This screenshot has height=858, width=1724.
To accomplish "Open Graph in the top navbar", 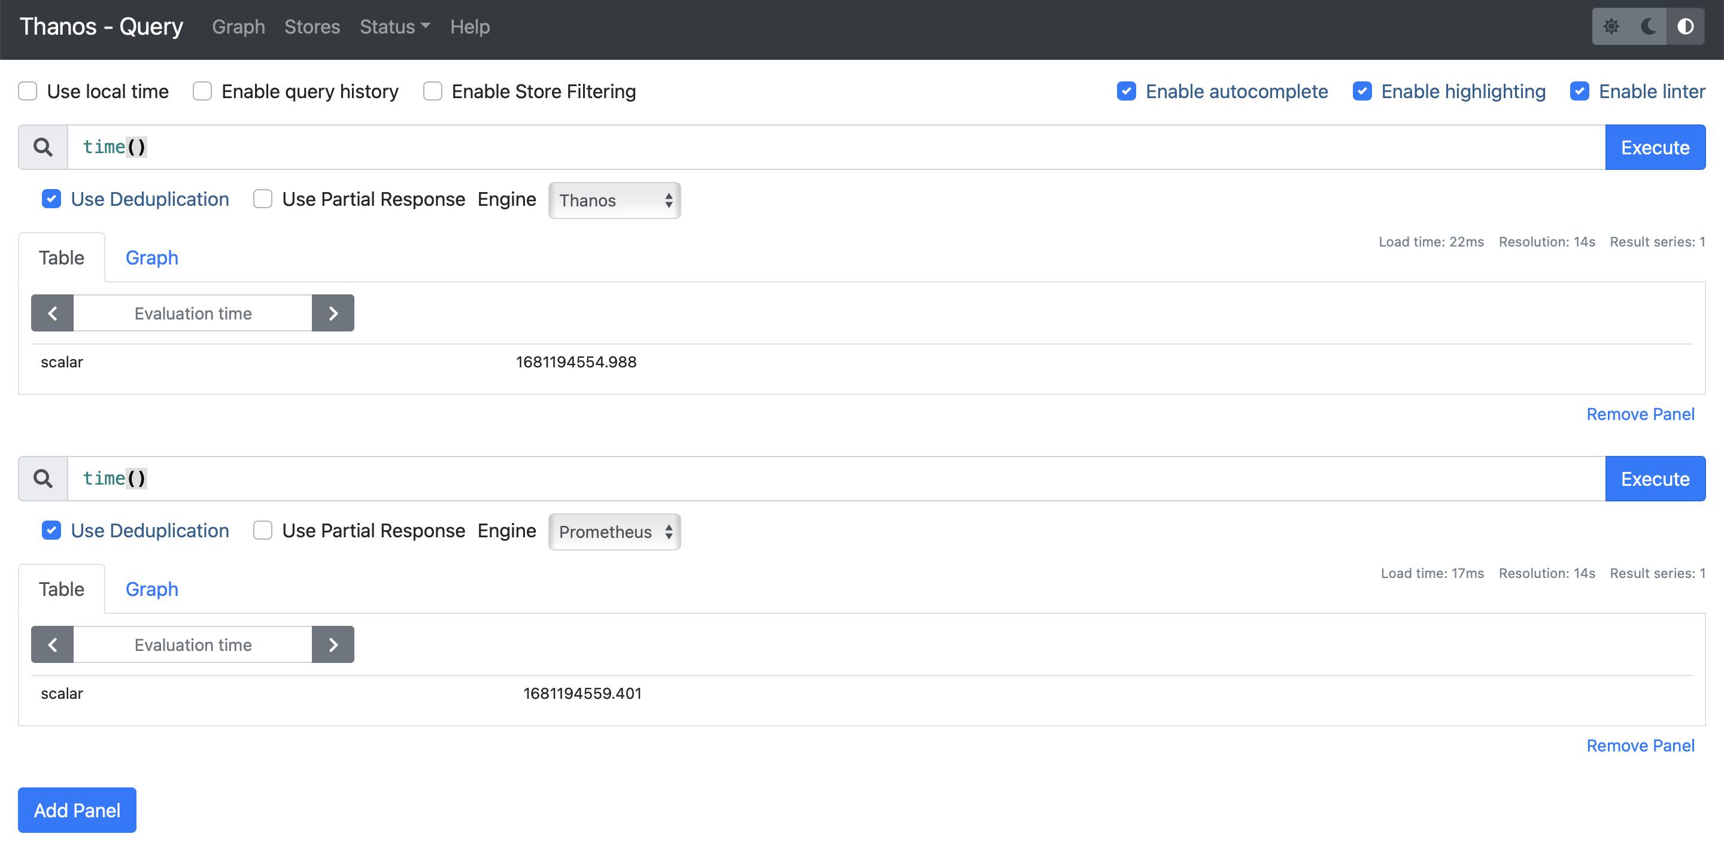I will tap(238, 27).
